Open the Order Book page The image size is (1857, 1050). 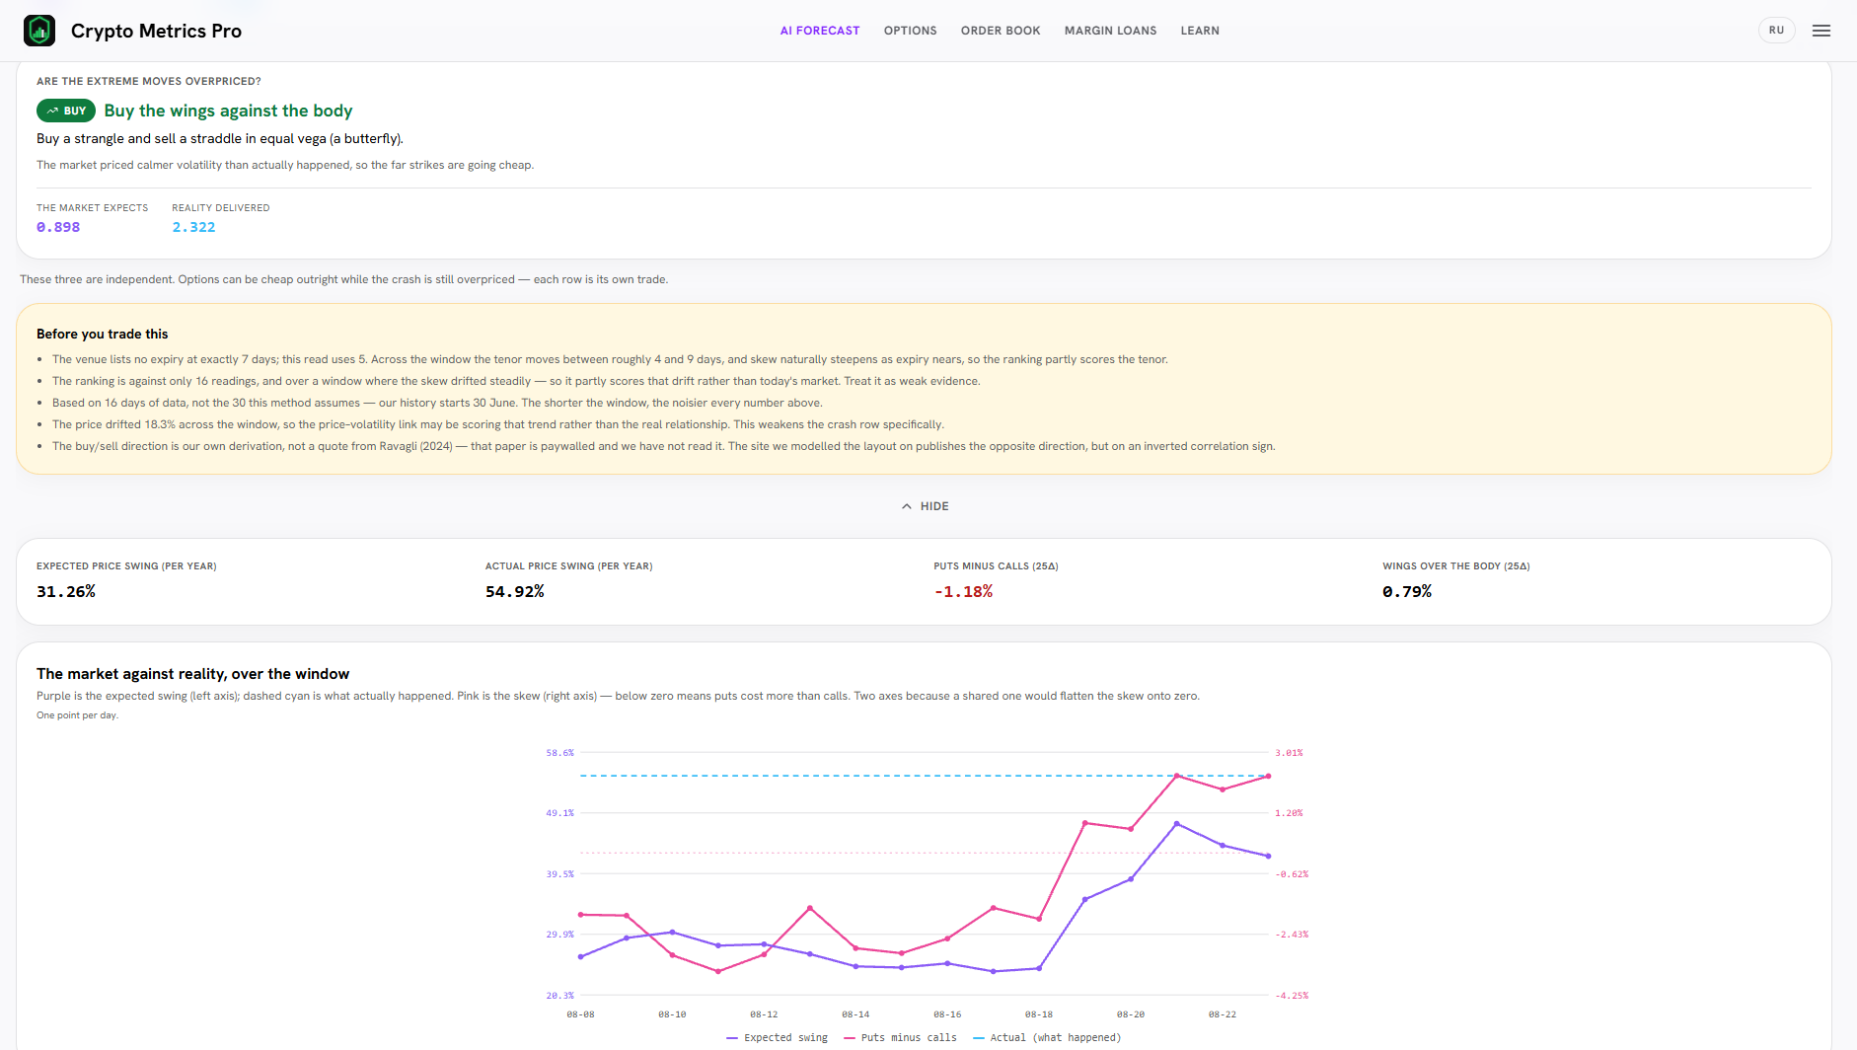click(1001, 31)
